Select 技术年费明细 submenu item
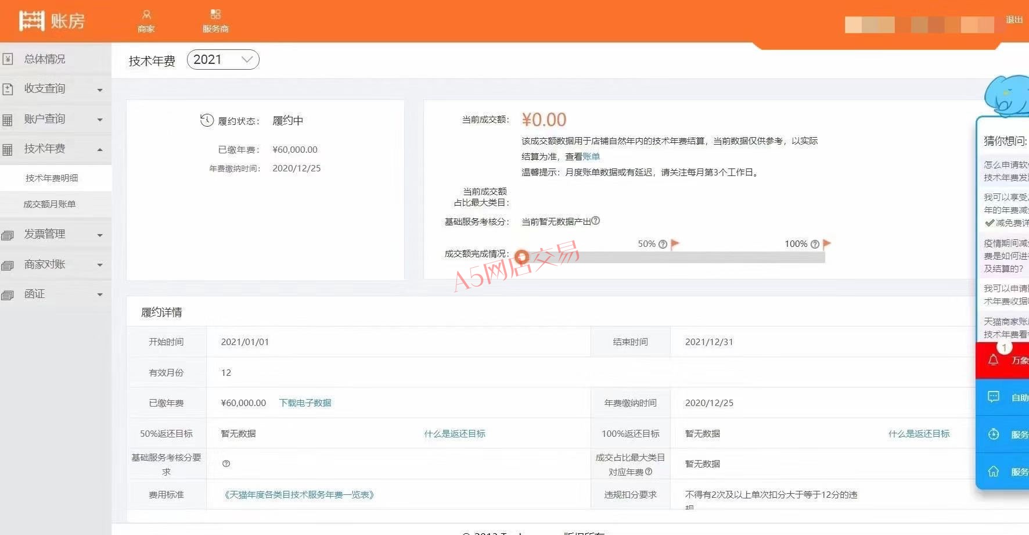The image size is (1029, 535). tap(52, 178)
